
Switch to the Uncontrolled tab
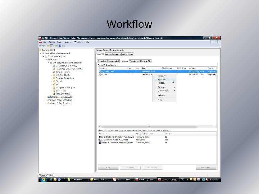(113, 61)
